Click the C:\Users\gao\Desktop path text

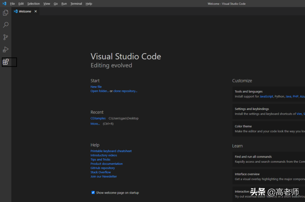click(124, 118)
